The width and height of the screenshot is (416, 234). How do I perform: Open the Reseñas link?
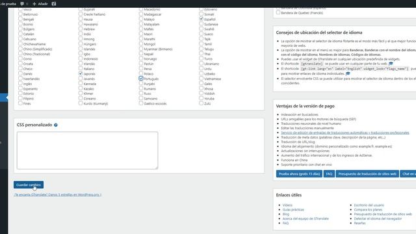pos(359,223)
